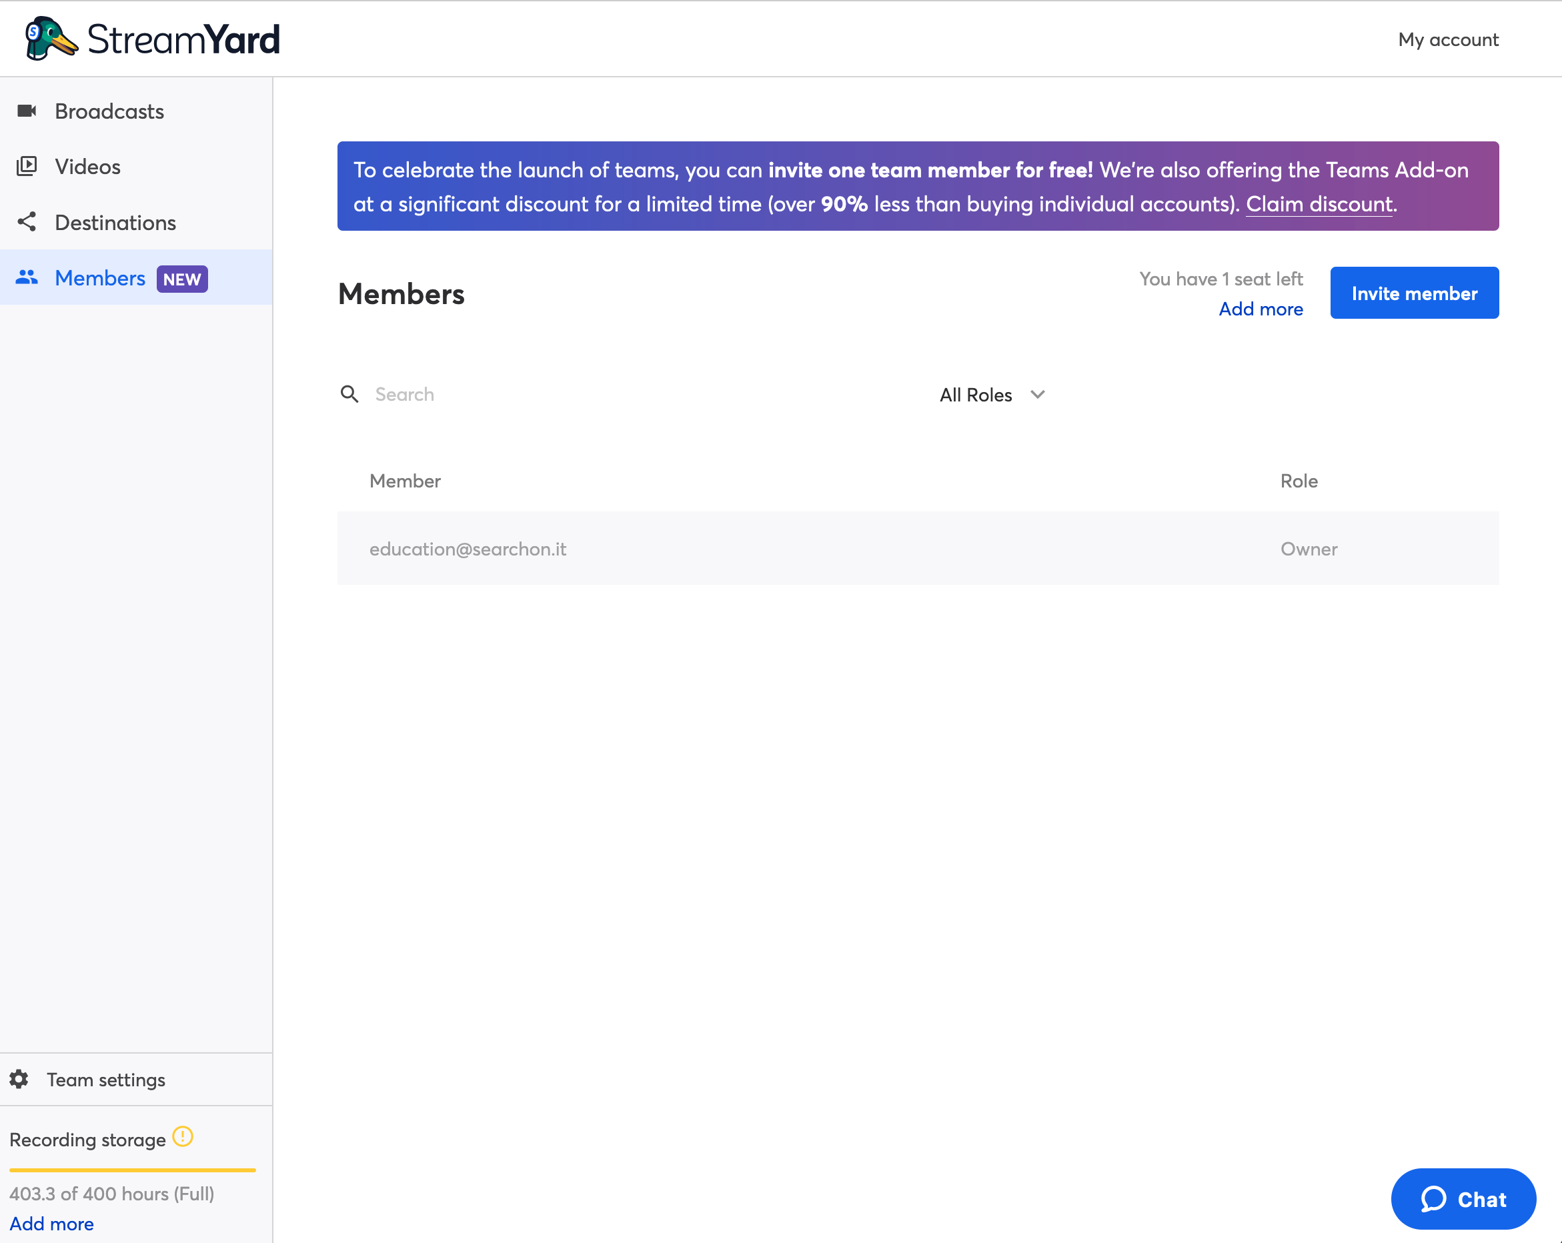Screen dimensions: 1562x1243
Task: Expand Member role options for owner
Action: click(x=1308, y=548)
